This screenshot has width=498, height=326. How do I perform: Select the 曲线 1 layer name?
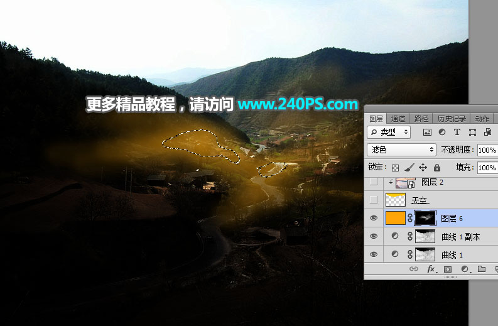pos(452,255)
